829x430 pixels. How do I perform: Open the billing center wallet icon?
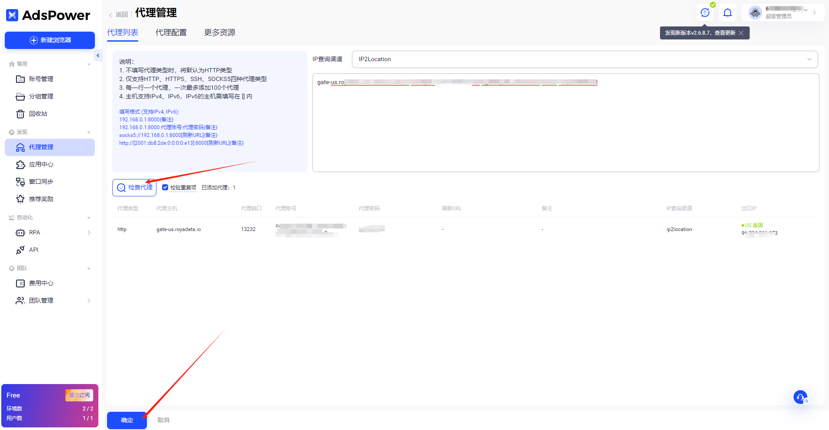[20, 283]
